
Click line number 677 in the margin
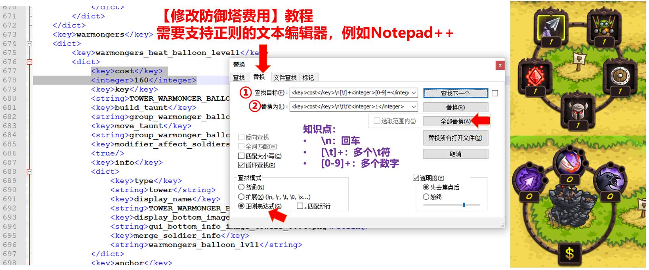click(x=10, y=71)
